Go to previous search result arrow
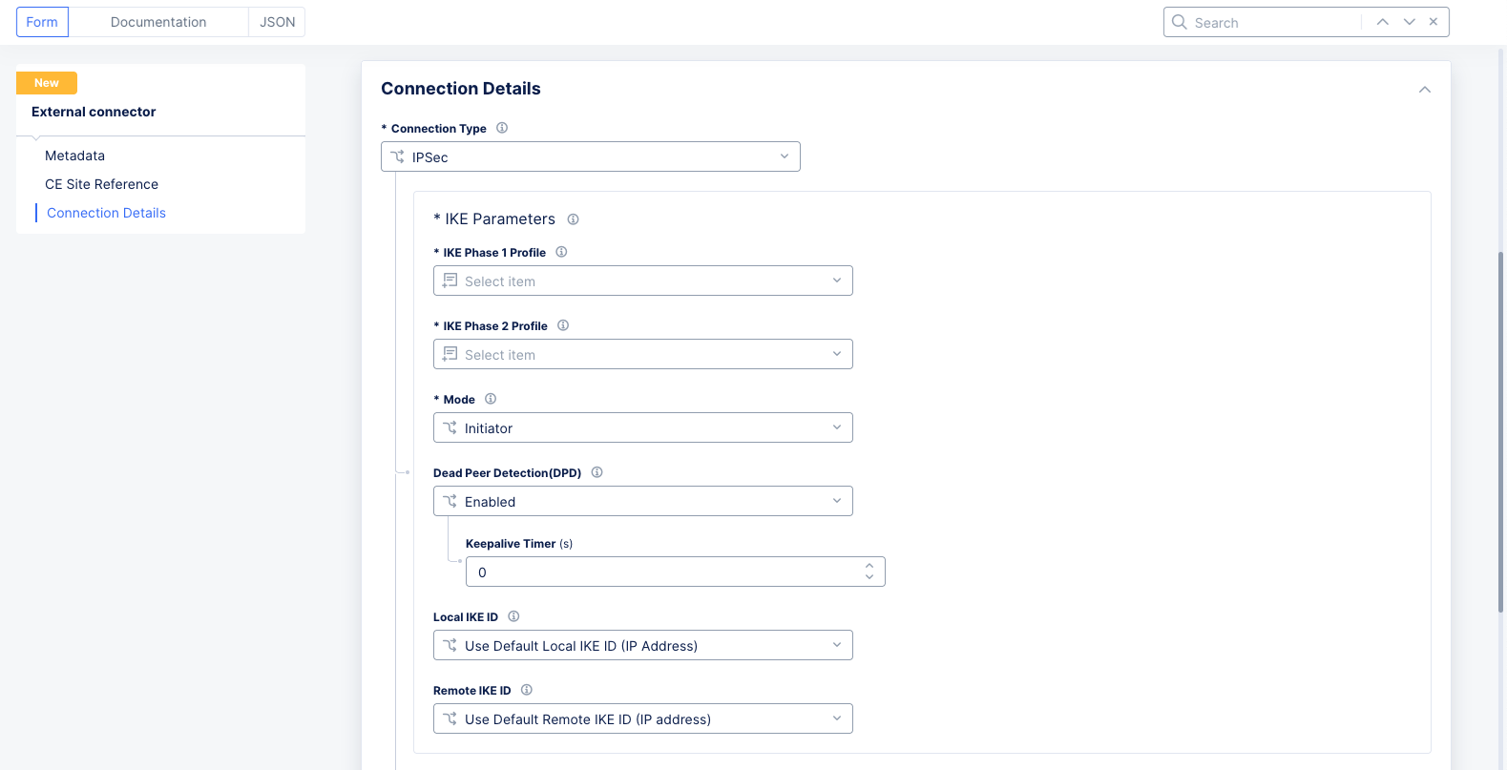This screenshot has width=1507, height=770. [x=1382, y=22]
